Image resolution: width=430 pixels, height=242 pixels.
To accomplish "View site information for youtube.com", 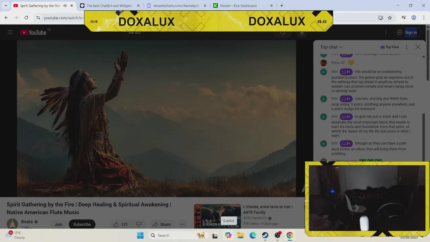I will [38, 17].
